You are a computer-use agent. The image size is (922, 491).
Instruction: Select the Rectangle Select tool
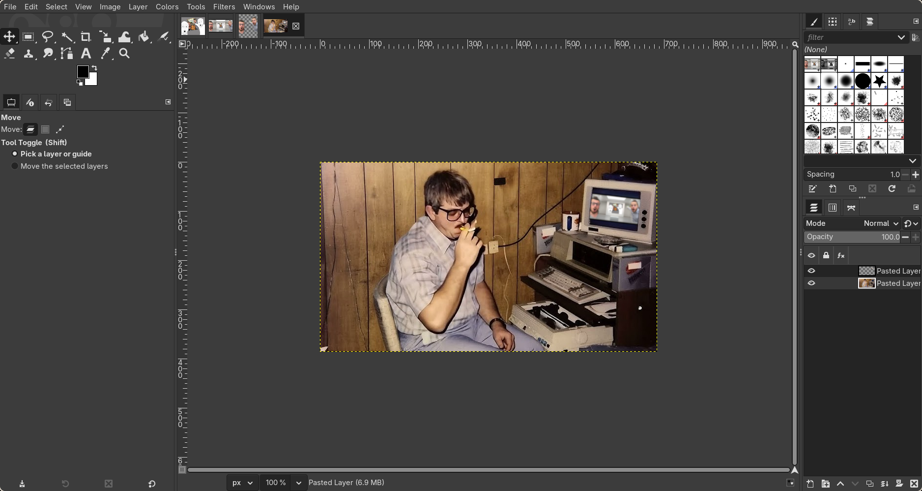28,37
